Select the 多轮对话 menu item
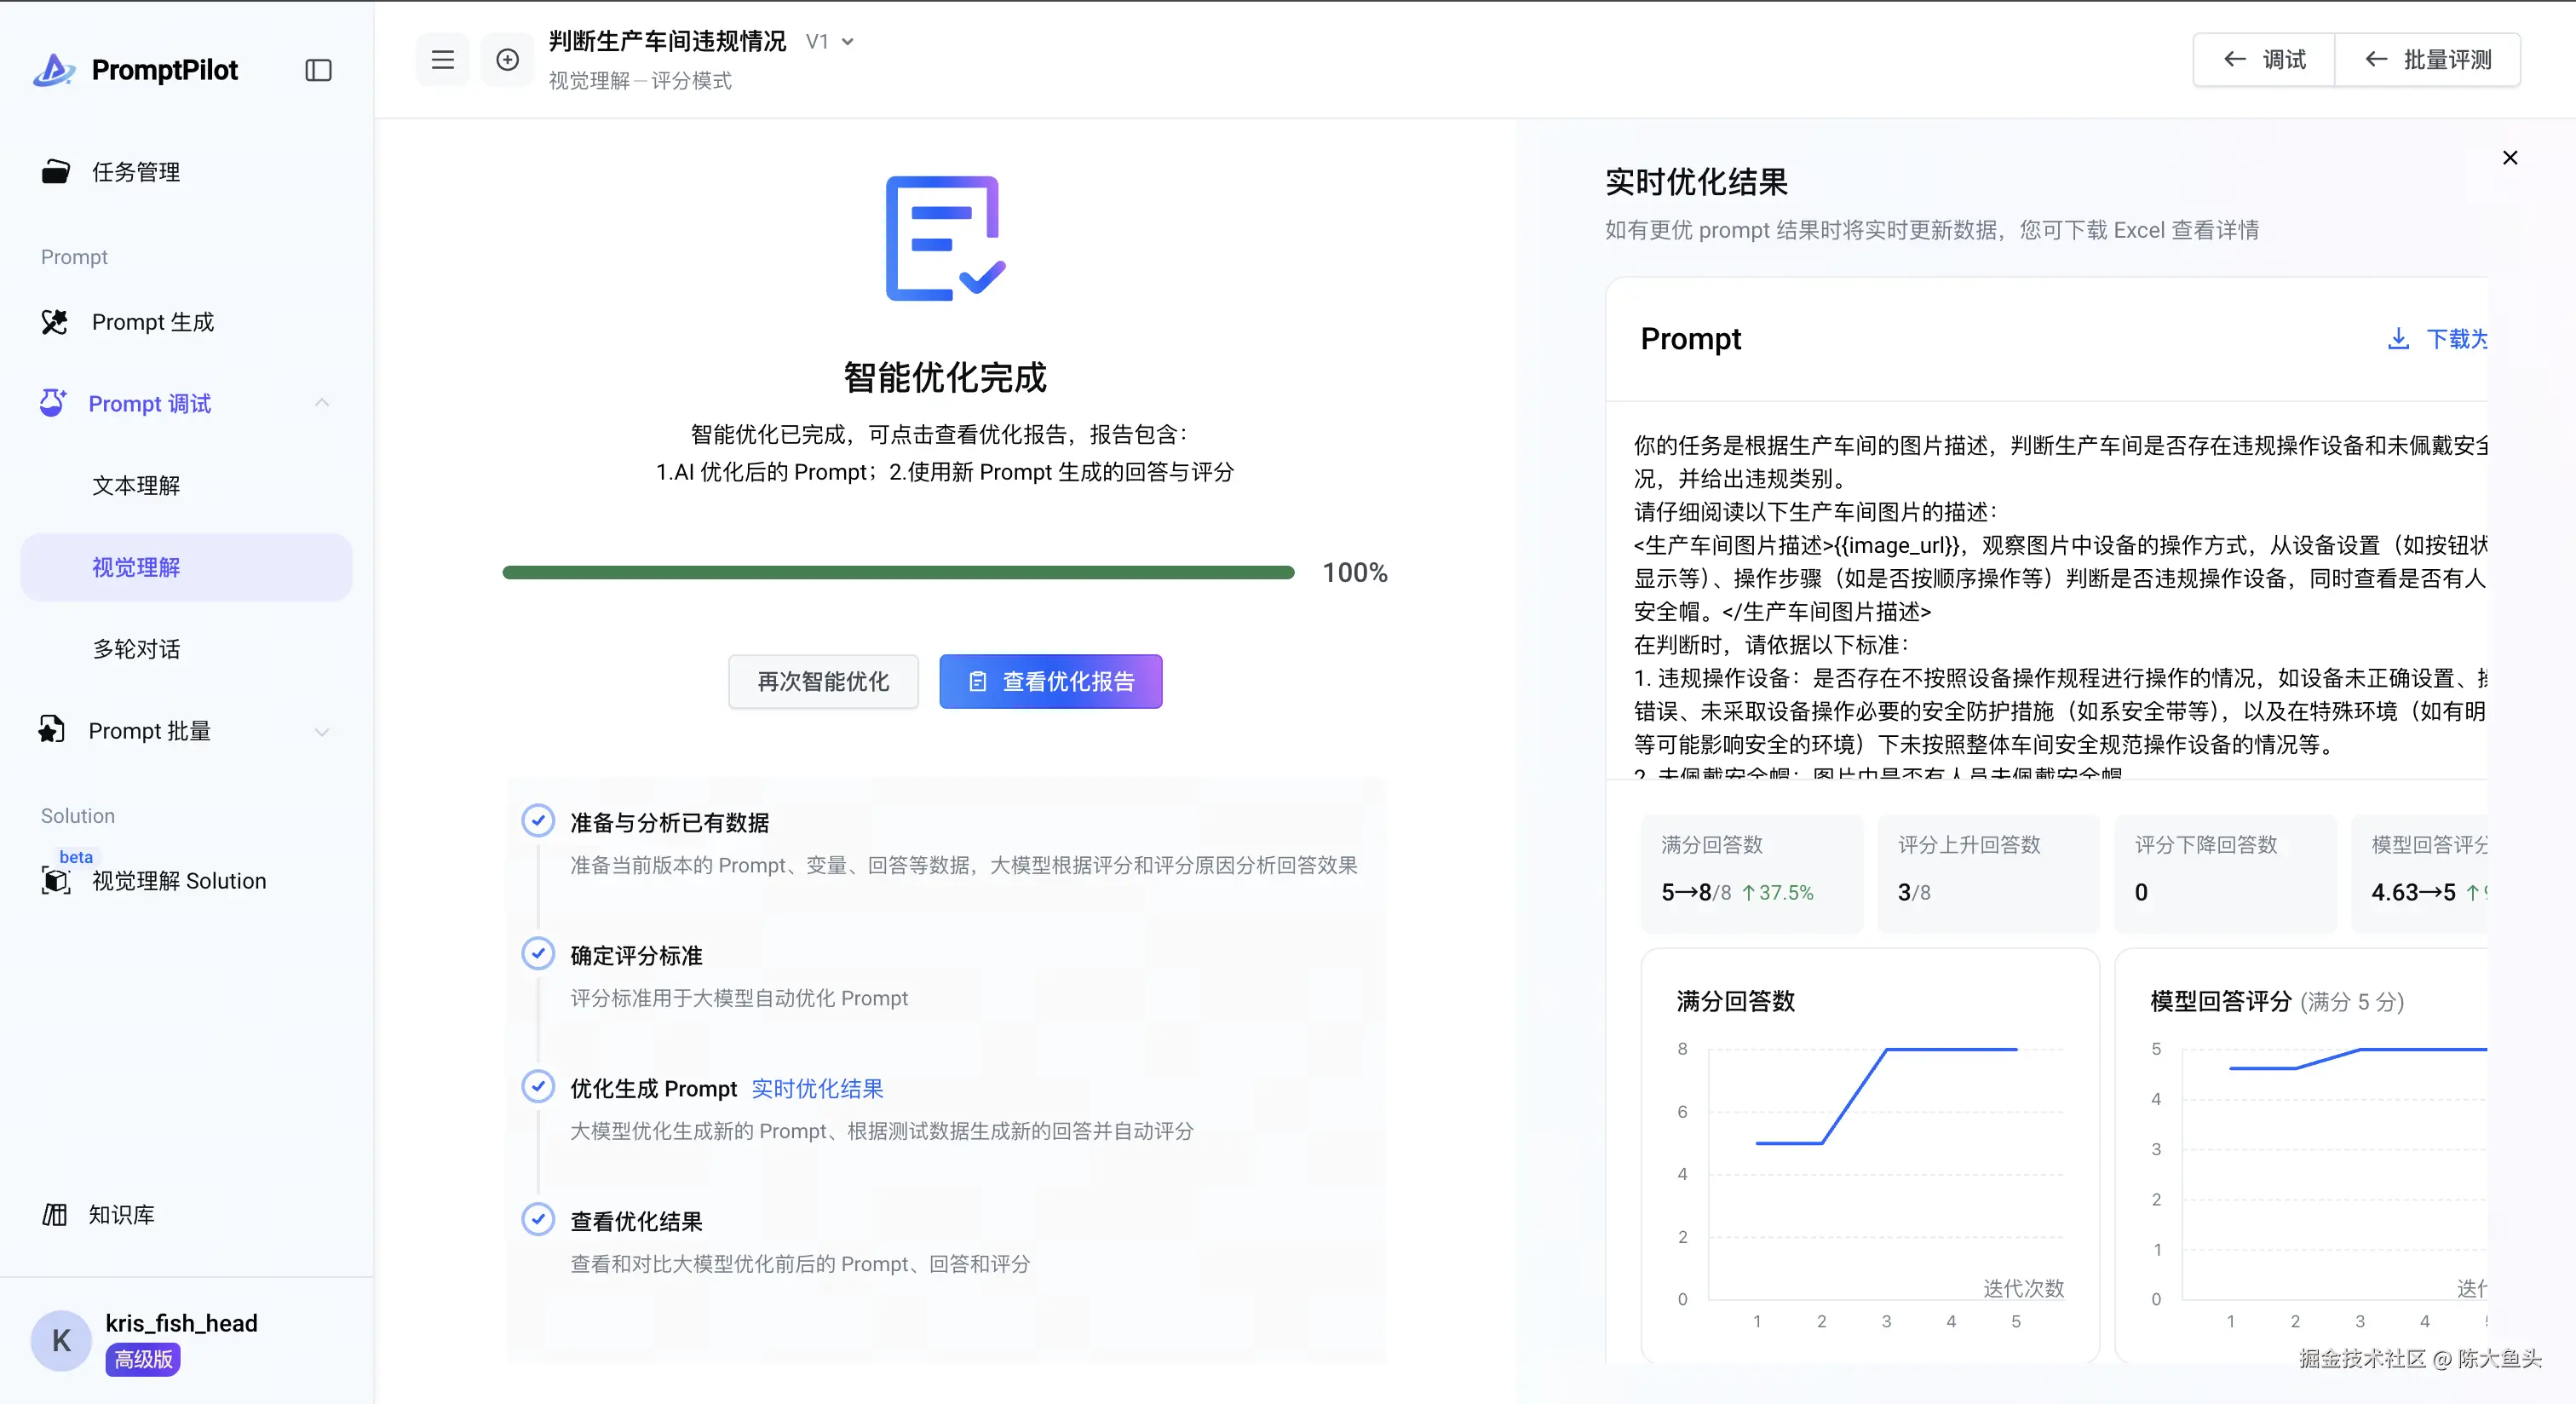2576x1404 pixels. (x=136, y=649)
